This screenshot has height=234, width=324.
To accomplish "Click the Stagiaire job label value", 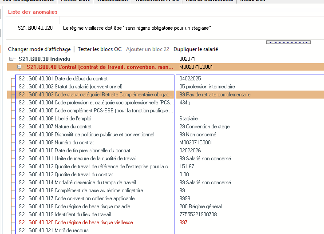I will 189,119.
